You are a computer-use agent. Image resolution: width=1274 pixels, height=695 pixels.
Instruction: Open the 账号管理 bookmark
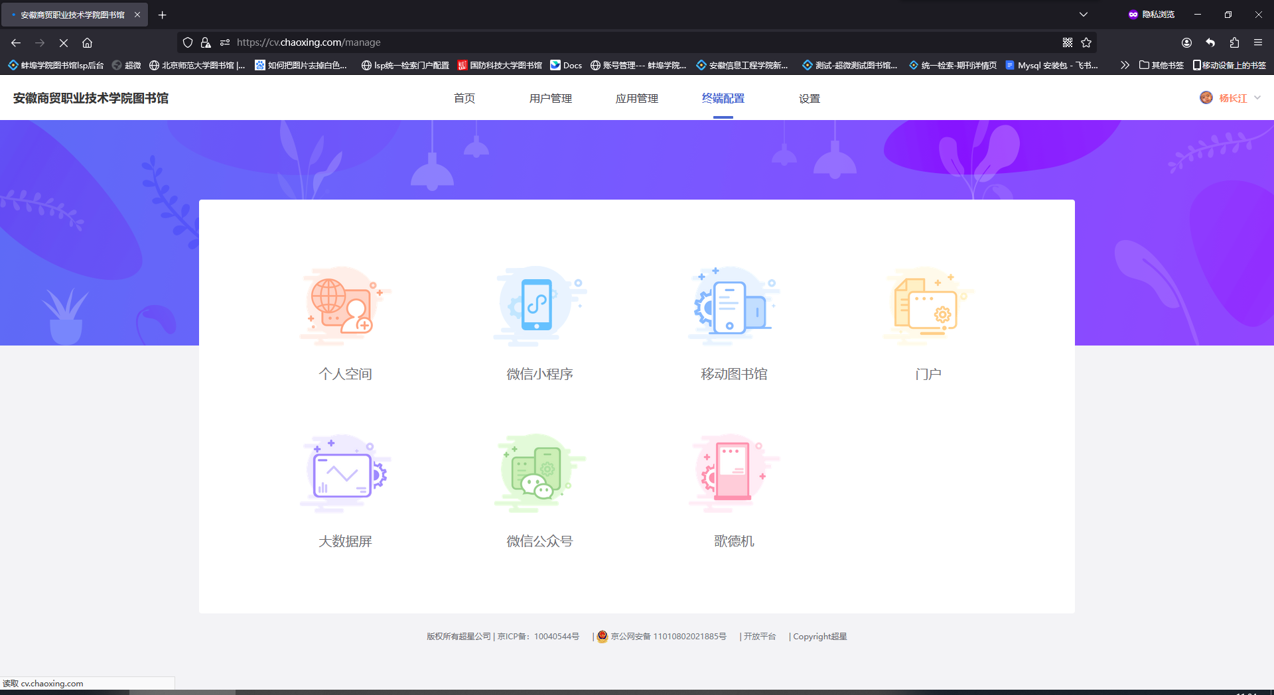coord(639,65)
